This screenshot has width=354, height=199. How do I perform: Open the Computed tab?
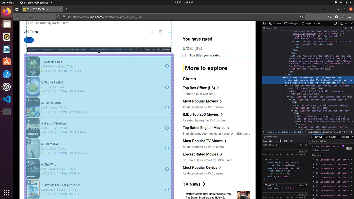[331, 137]
